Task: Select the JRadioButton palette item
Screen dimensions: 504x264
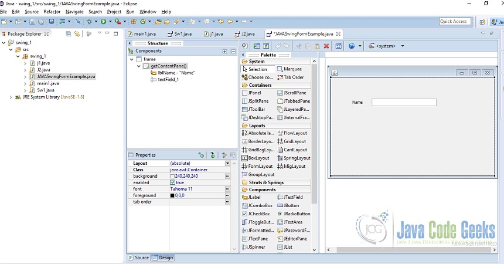Action: pyautogui.click(x=296, y=214)
